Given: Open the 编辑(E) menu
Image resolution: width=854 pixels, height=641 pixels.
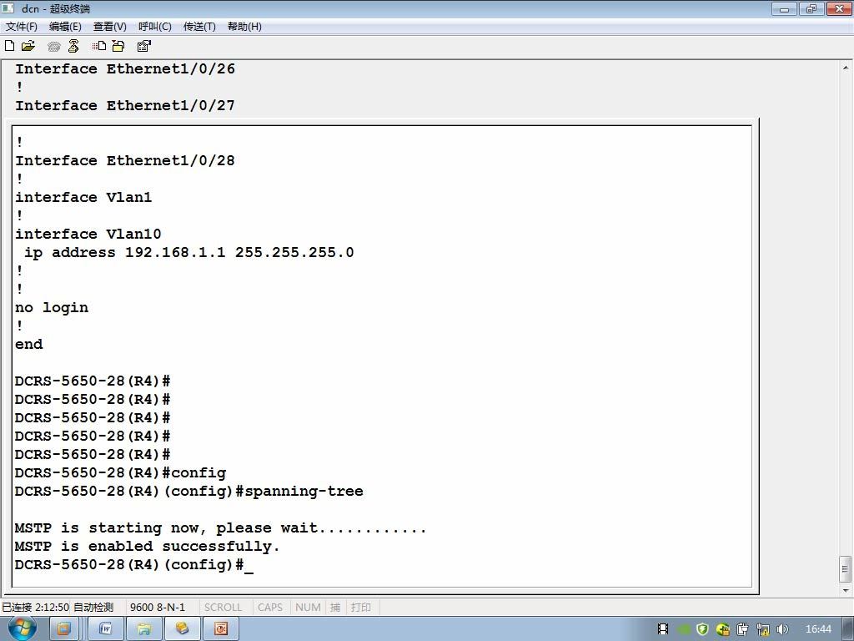Looking at the screenshot, I should coord(65,27).
